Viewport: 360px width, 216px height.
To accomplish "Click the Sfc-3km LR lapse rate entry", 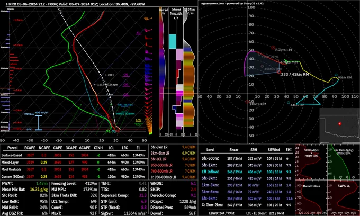I will 173,147.
